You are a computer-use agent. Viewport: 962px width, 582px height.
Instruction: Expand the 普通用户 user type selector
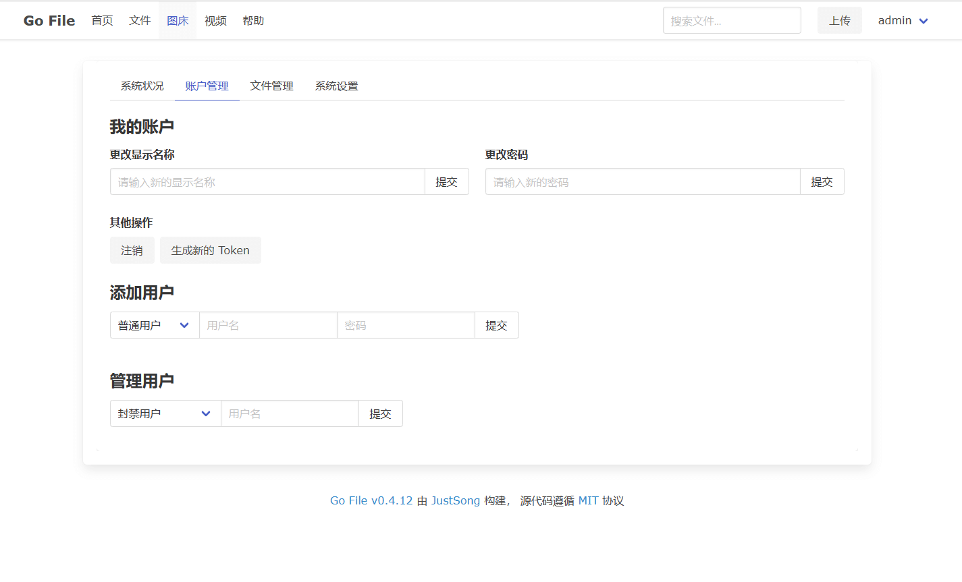pyautogui.click(x=155, y=325)
